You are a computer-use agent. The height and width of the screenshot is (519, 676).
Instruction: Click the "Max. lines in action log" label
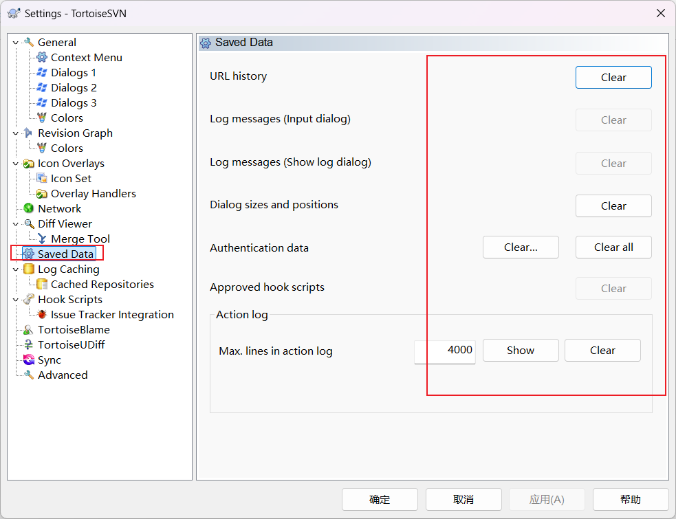point(276,351)
